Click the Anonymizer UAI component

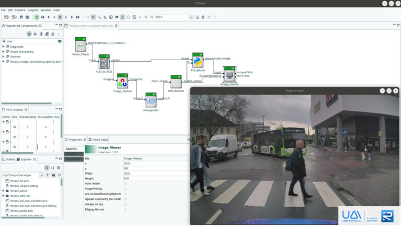[x=151, y=99]
